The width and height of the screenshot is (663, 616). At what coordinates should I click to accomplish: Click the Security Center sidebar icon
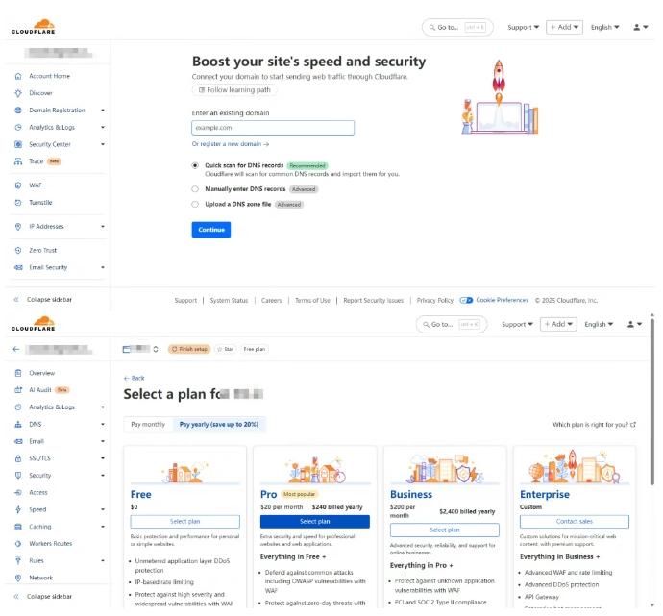point(18,144)
